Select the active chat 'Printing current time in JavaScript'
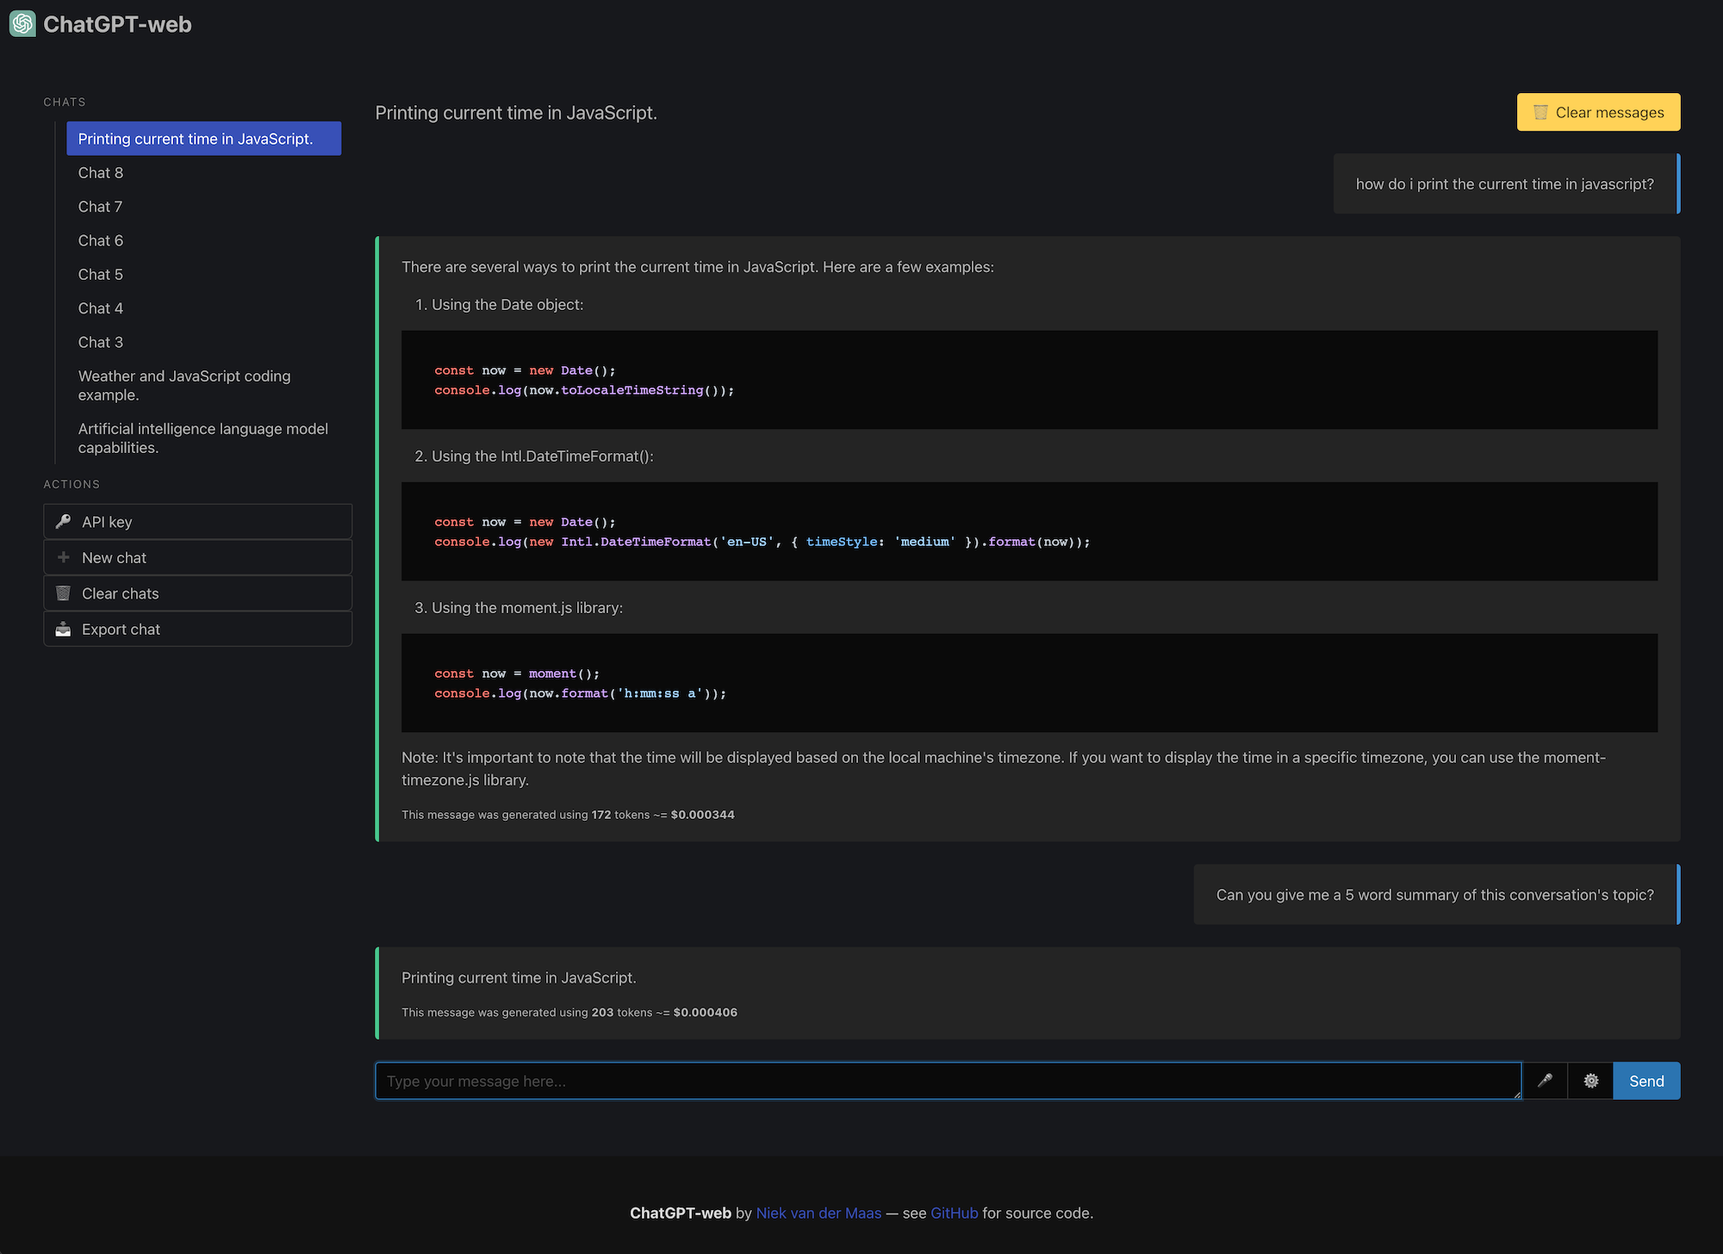The width and height of the screenshot is (1723, 1254). tap(203, 138)
